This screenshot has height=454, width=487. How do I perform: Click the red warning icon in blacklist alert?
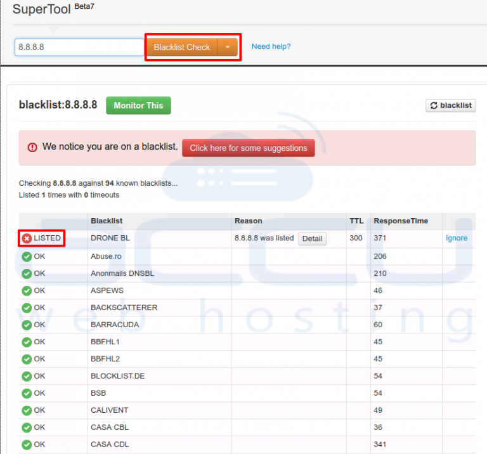click(x=32, y=147)
